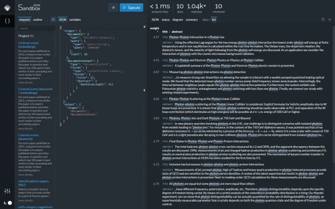The image size is (335, 209).
Task: Click the list-format button beside Execute
Action: click(x=113, y=8)
